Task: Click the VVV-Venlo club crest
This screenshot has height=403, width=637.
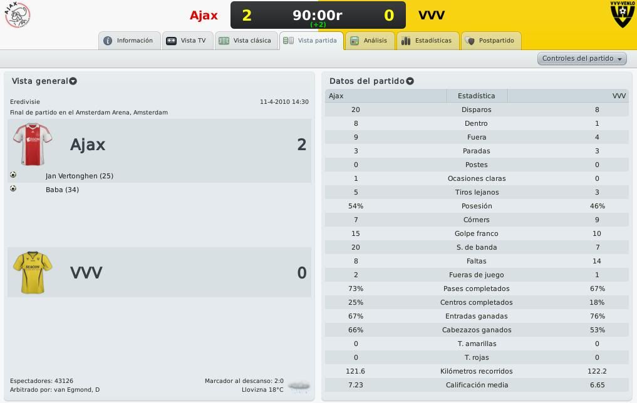Action: (622, 14)
